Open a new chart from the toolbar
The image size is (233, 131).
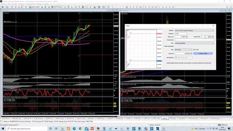3,7
